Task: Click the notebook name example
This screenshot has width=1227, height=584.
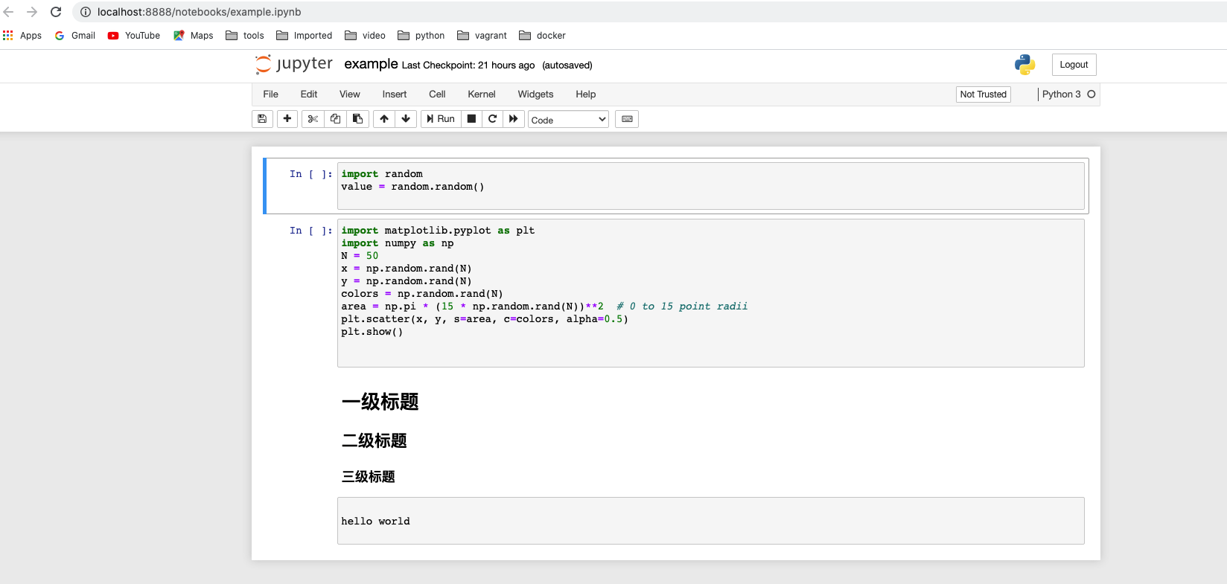Action: [371, 65]
